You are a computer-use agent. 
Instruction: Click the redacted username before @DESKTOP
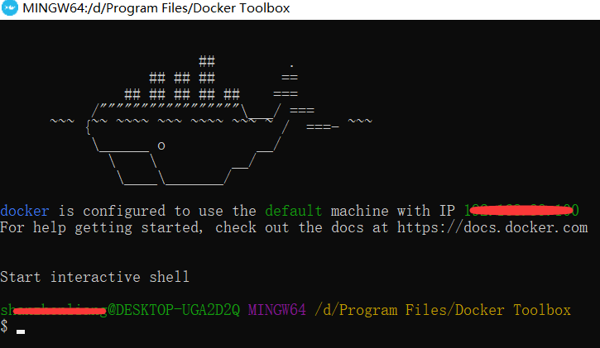click(x=54, y=310)
